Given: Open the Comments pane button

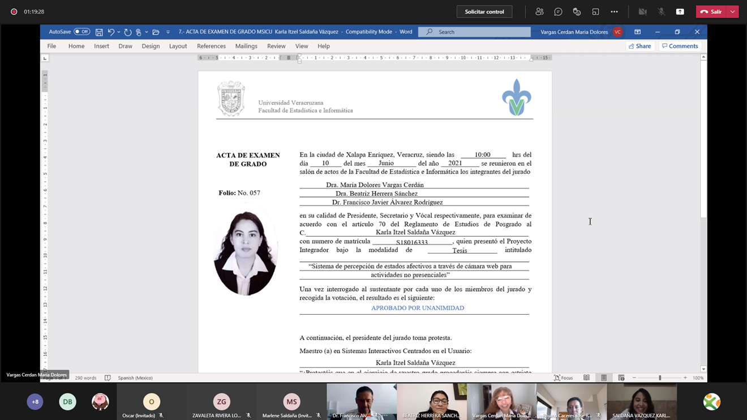Looking at the screenshot, I should (x=680, y=46).
